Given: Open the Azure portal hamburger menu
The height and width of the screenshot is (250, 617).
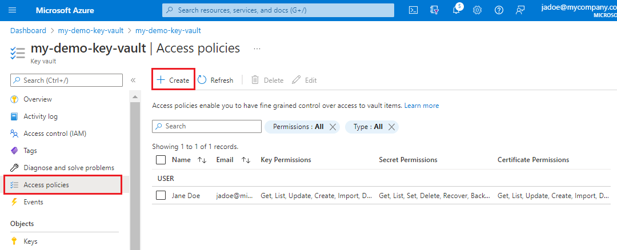Looking at the screenshot, I should (x=13, y=10).
